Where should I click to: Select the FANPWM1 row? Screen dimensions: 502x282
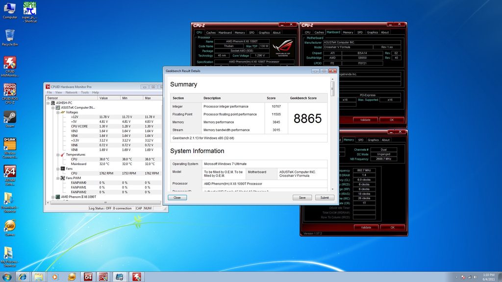104,188
